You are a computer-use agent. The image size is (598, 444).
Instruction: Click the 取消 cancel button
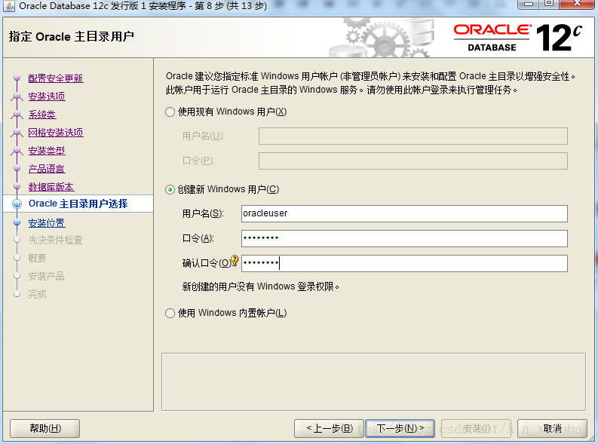click(x=553, y=429)
